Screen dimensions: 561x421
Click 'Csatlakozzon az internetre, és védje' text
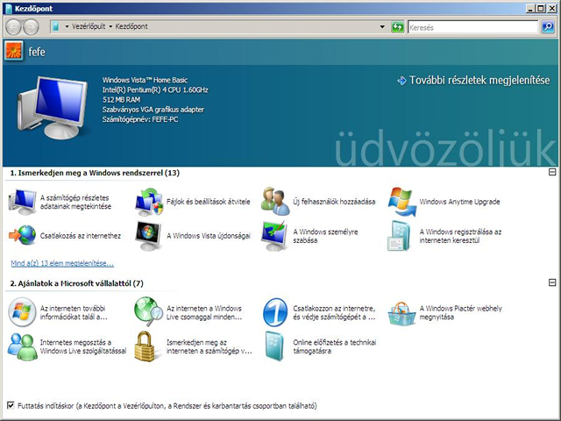pos(334,312)
